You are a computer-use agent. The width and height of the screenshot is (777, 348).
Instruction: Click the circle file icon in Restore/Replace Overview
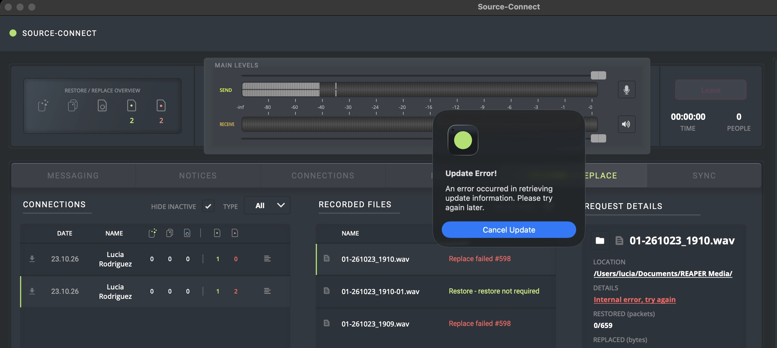coord(102,105)
